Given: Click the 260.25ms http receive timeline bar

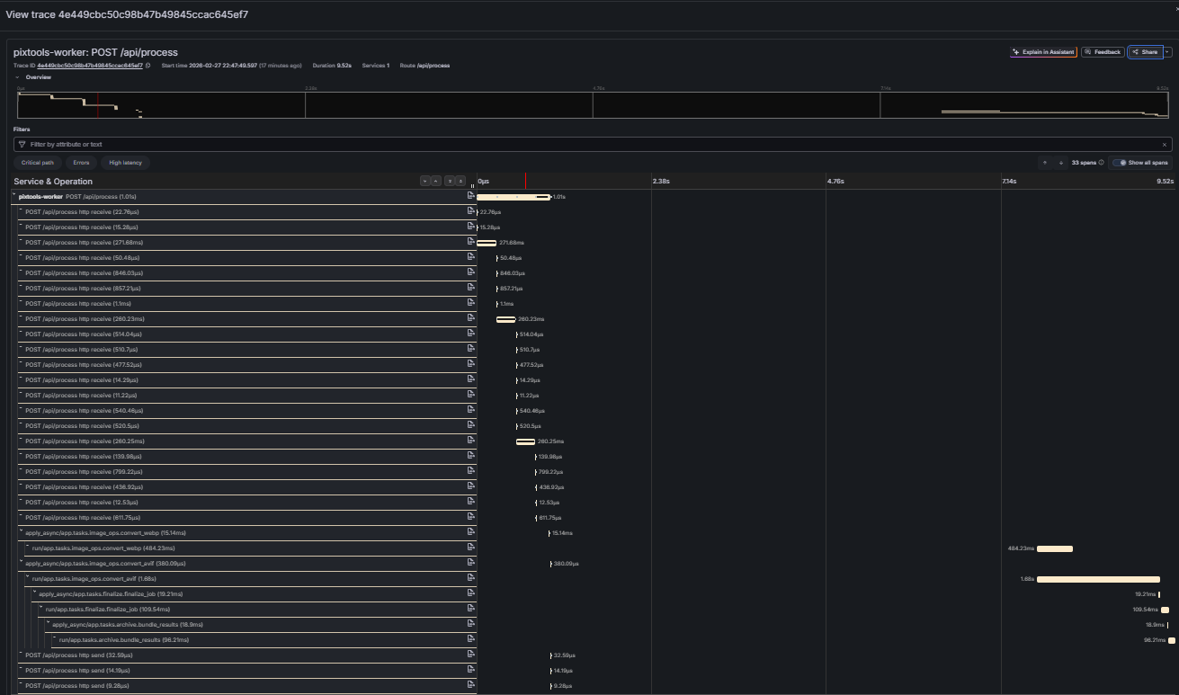Looking at the screenshot, I should [x=525, y=441].
